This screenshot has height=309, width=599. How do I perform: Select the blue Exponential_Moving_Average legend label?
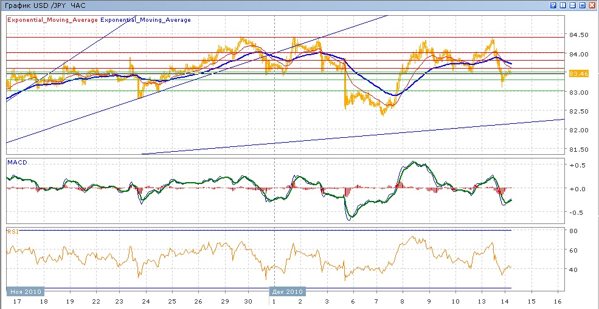click(145, 20)
